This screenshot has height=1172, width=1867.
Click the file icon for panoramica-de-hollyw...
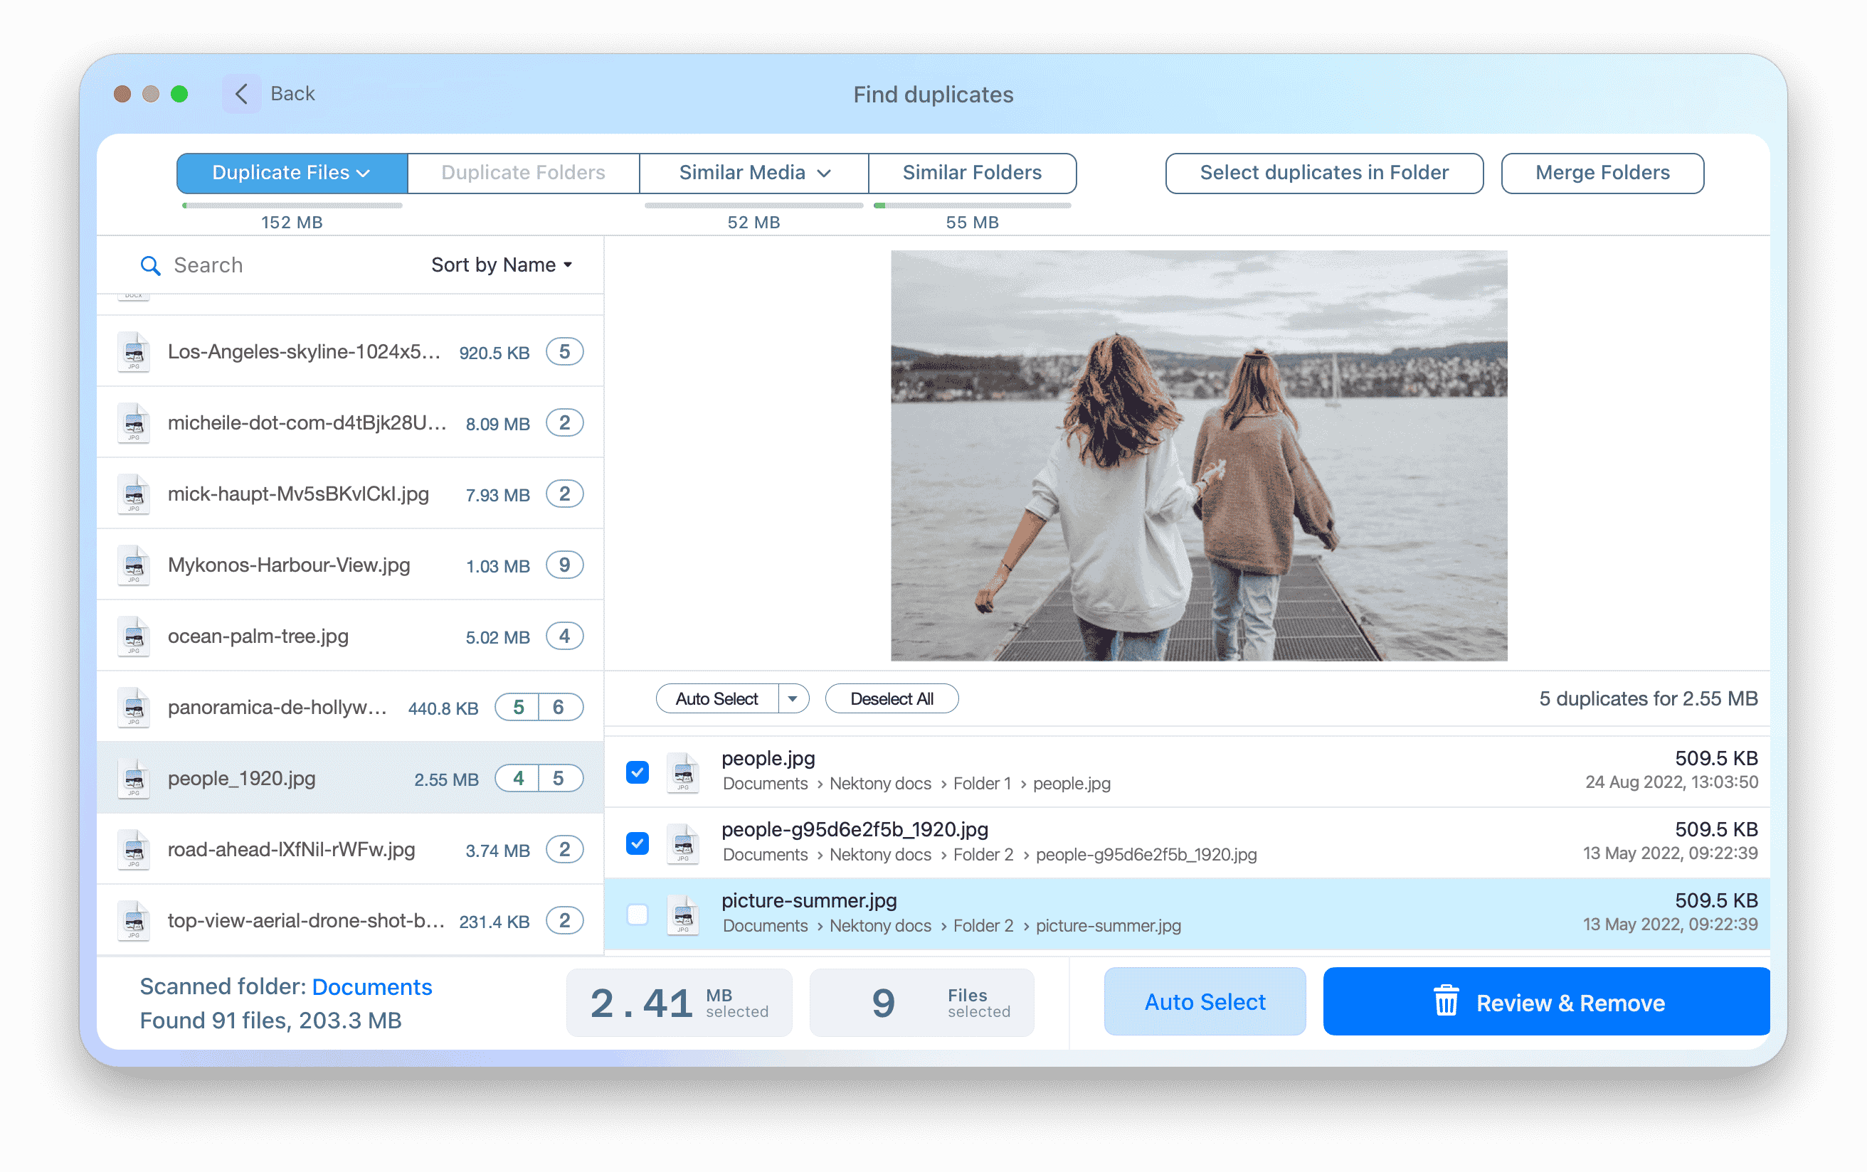tap(132, 708)
